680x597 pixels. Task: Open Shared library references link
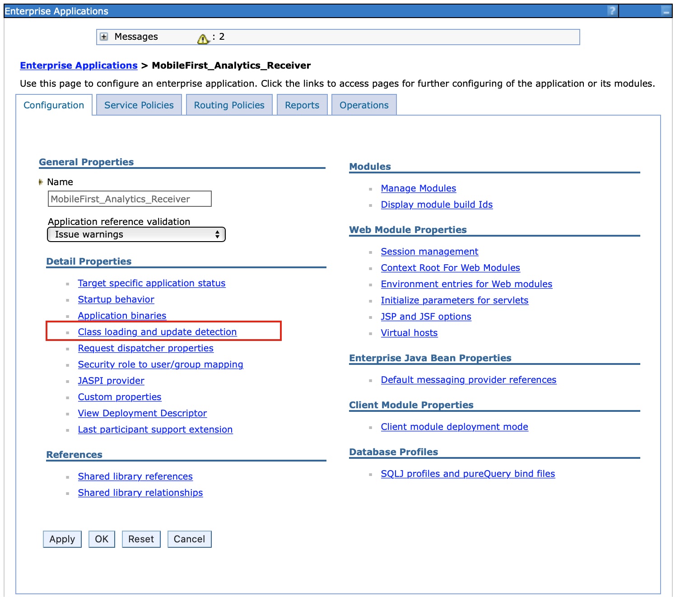point(135,476)
